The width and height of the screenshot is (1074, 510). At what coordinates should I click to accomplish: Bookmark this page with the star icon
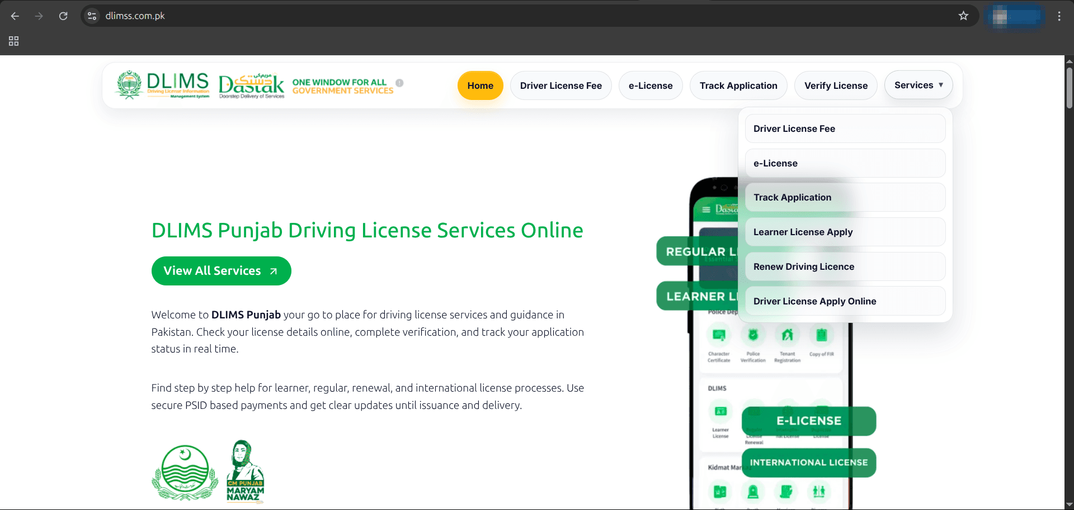click(963, 16)
